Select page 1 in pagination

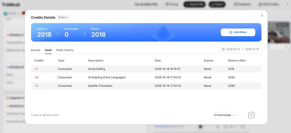[251, 115]
